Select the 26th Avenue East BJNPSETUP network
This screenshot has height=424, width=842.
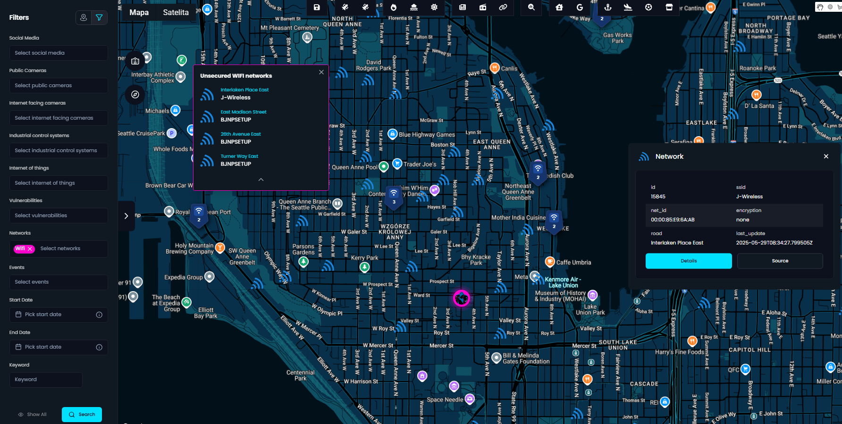pyautogui.click(x=261, y=138)
